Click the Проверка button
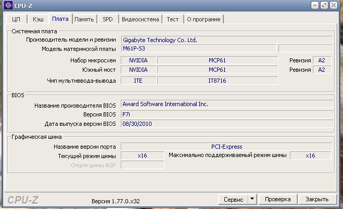Screen dimensions: 343x209 coord(277,199)
